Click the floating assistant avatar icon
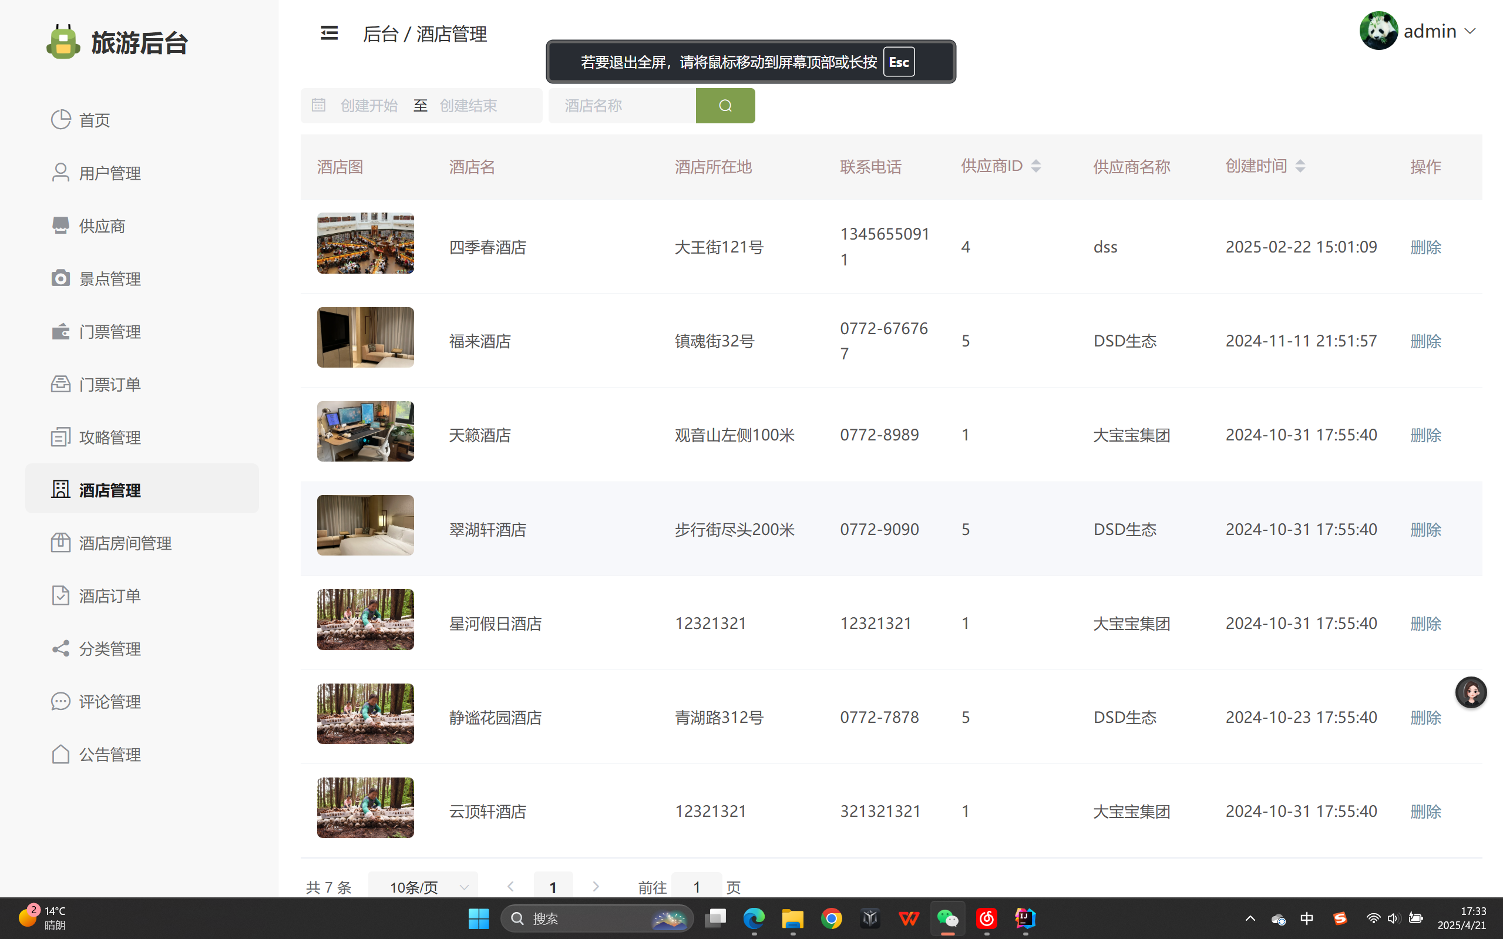The image size is (1503, 939). 1470,692
